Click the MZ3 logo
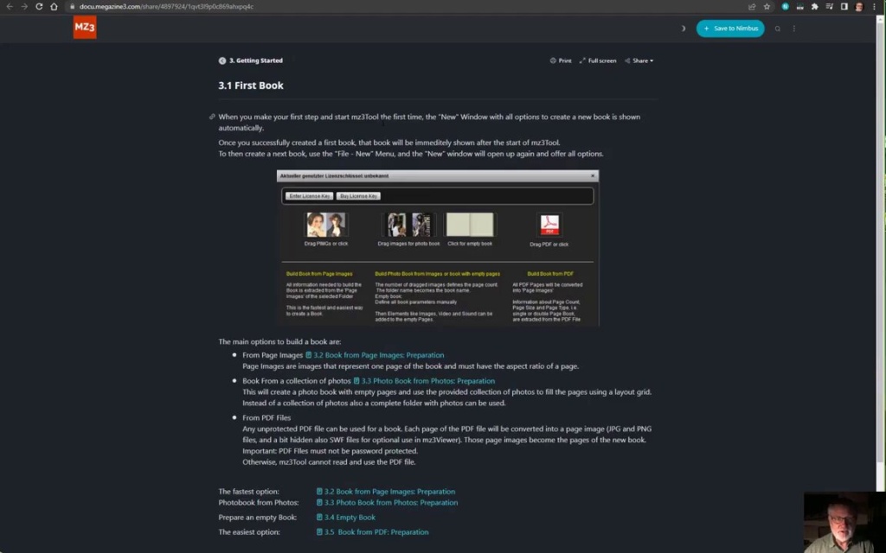The image size is (886, 553). pos(85,27)
